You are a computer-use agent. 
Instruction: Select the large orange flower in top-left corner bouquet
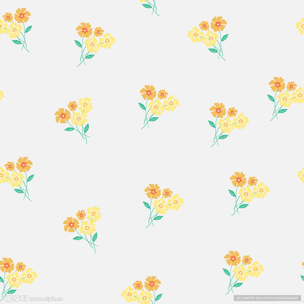tap(22, 15)
